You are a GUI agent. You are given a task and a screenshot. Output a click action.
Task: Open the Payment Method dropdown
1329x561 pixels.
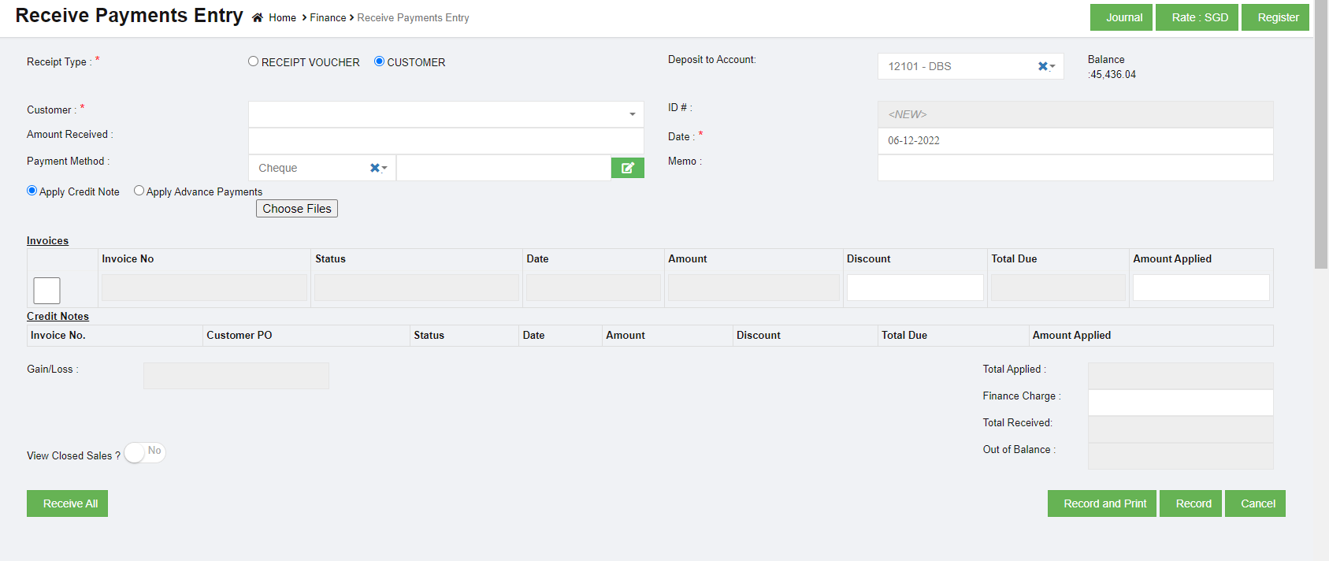pos(384,169)
